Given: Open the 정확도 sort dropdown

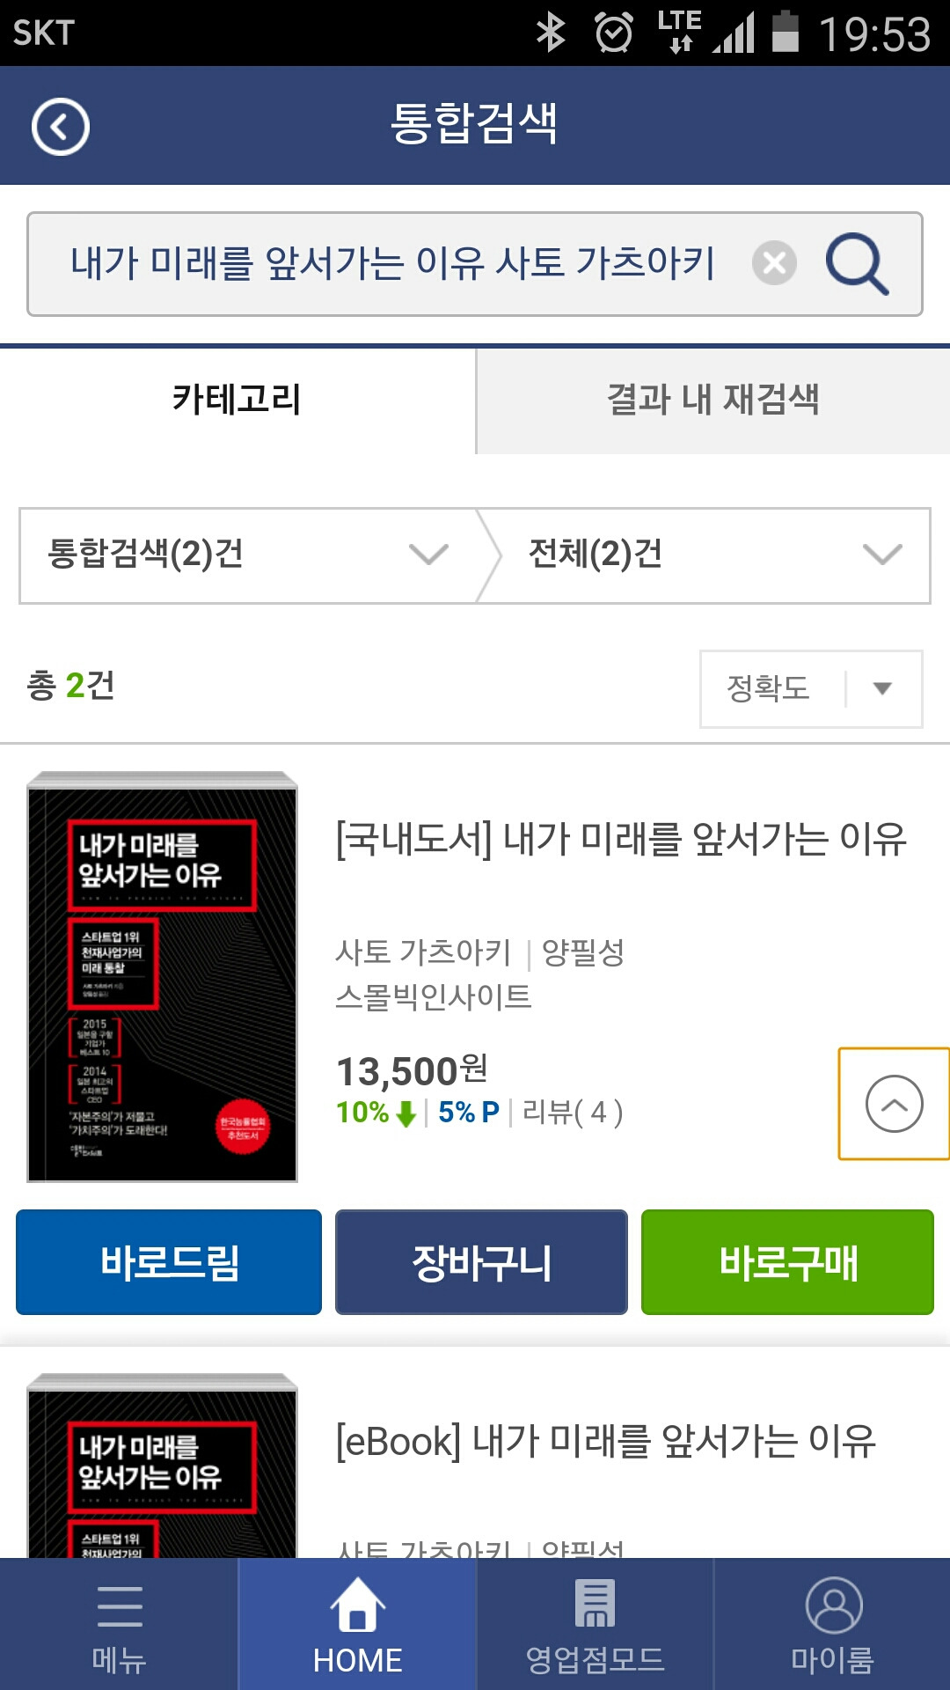Looking at the screenshot, I should [811, 689].
